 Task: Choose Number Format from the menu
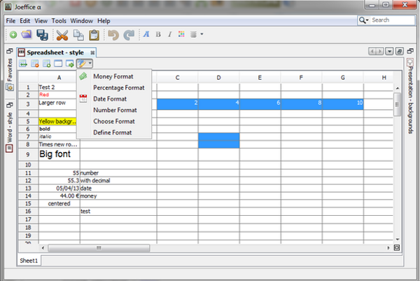tap(115, 110)
